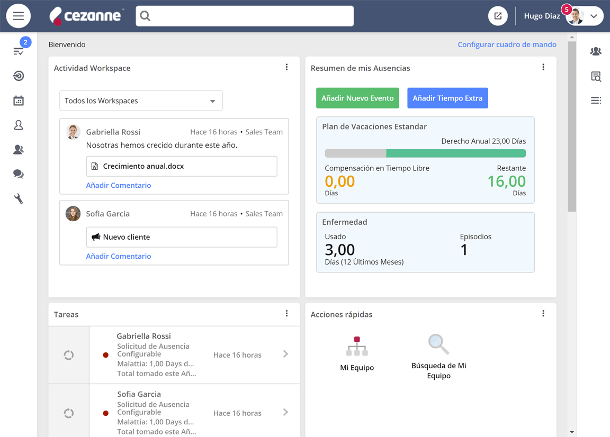The height and width of the screenshot is (437, 610).
Task: Click Añadir Nuevo Evento button
Action: coord(357,98)
